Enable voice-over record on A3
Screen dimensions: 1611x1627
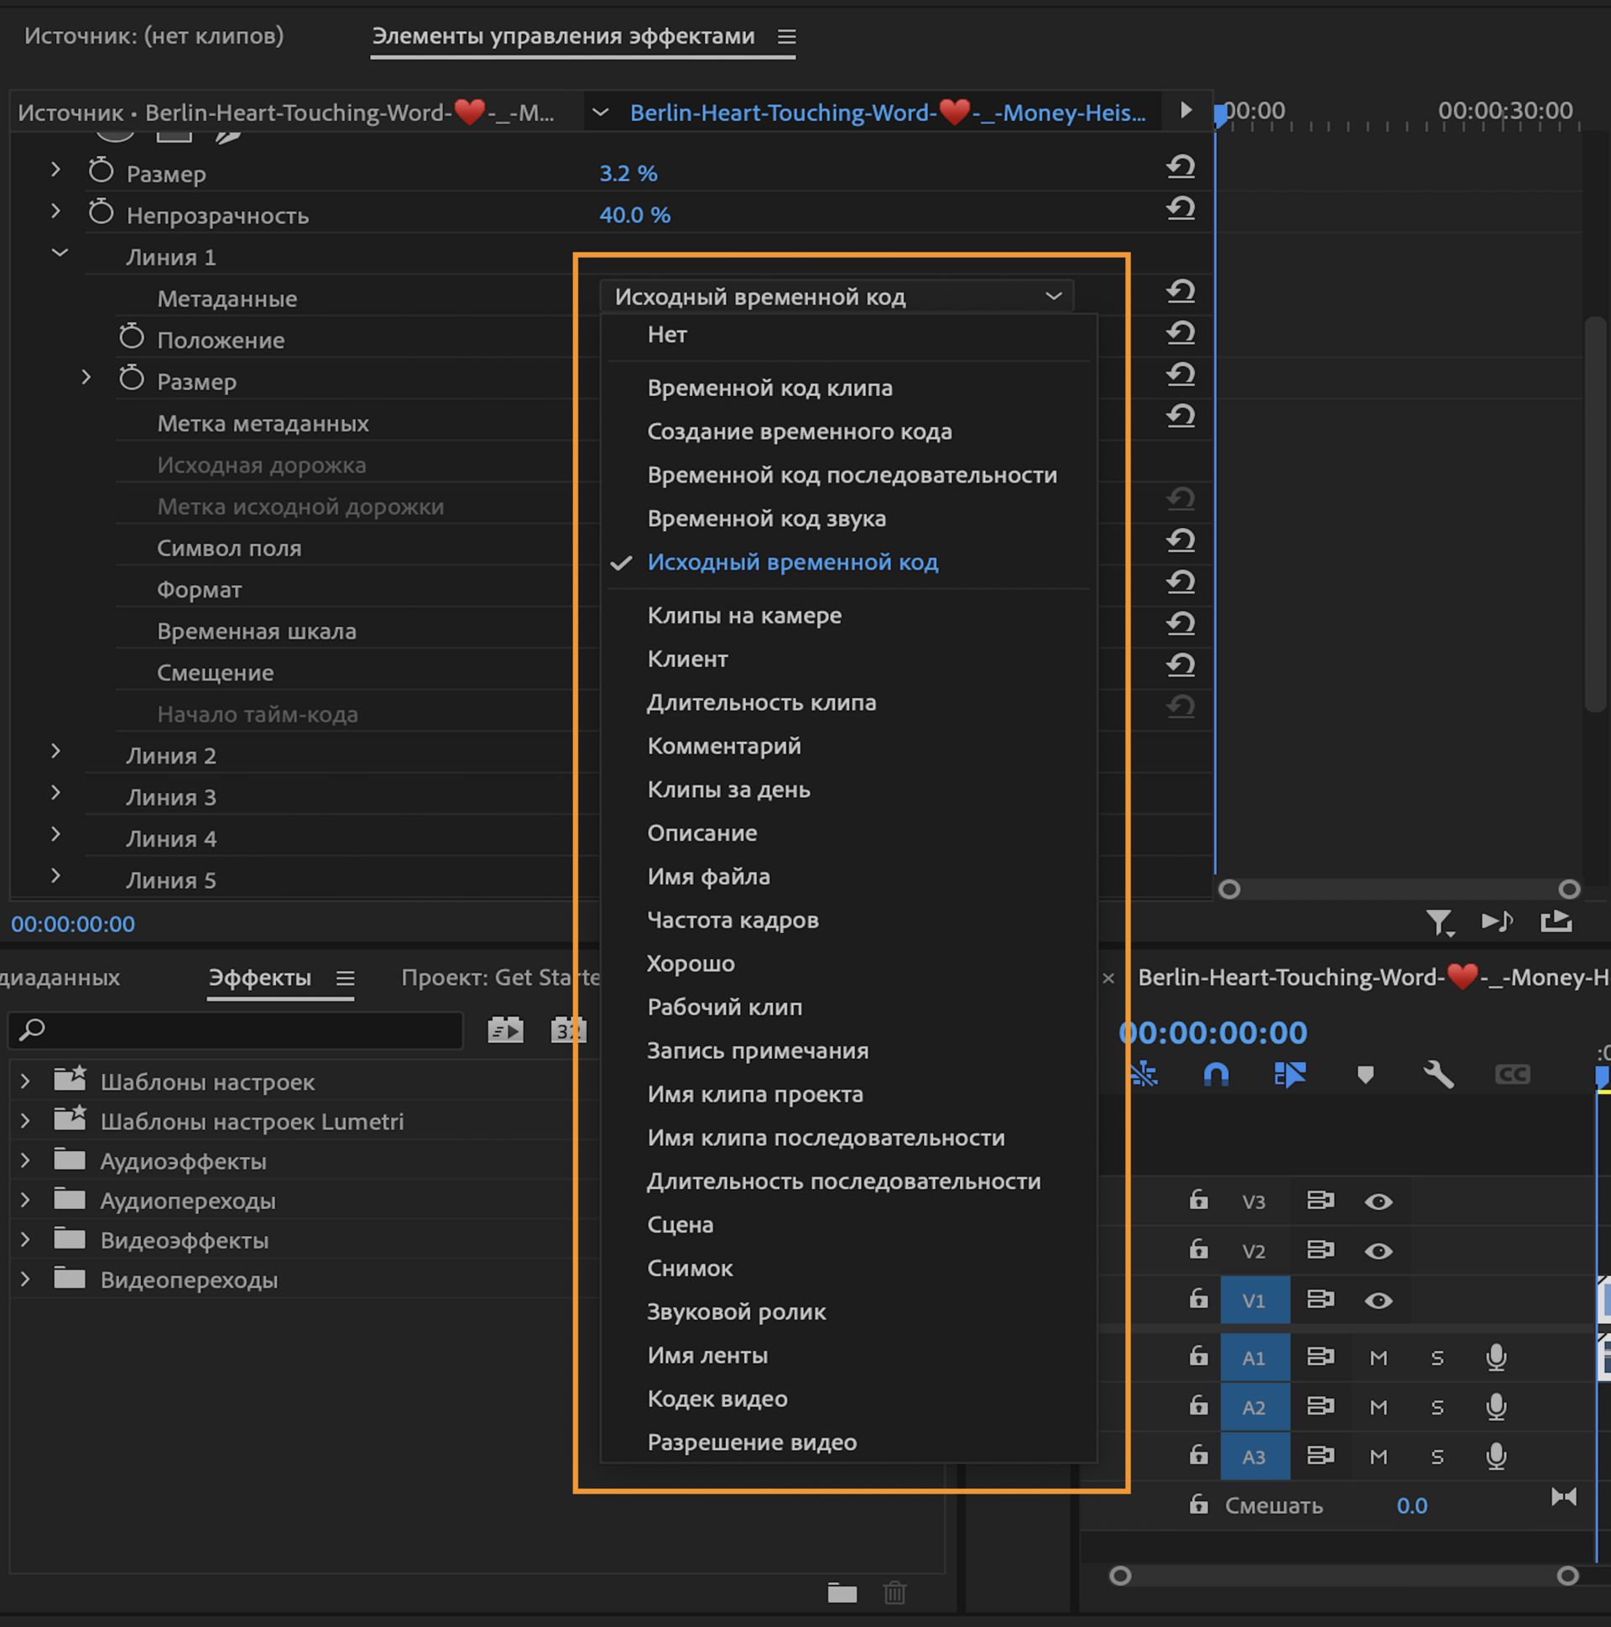pos(1497,1456)
